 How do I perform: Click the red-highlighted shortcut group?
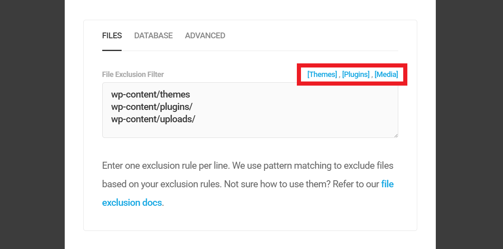tap(352, 74)
